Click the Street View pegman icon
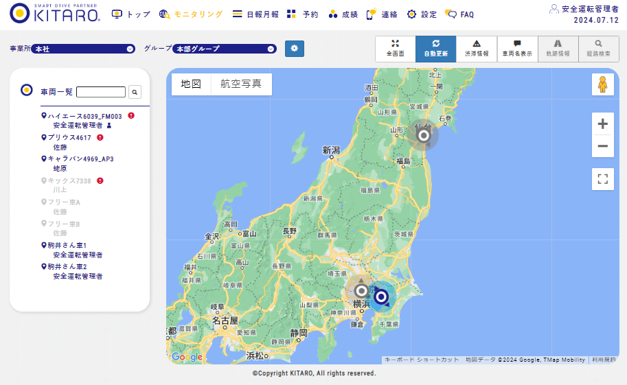 tap(602, 84)
